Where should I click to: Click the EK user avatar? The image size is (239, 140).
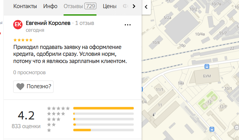click(18, 24)
